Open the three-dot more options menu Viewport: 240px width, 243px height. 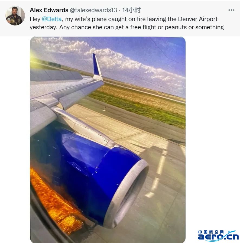pyautogui.click(x=231, y=10)
